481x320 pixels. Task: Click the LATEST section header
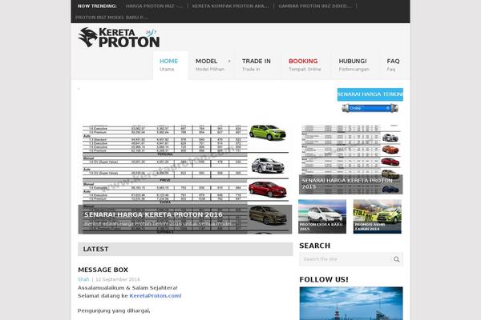[x=185, y=250]
